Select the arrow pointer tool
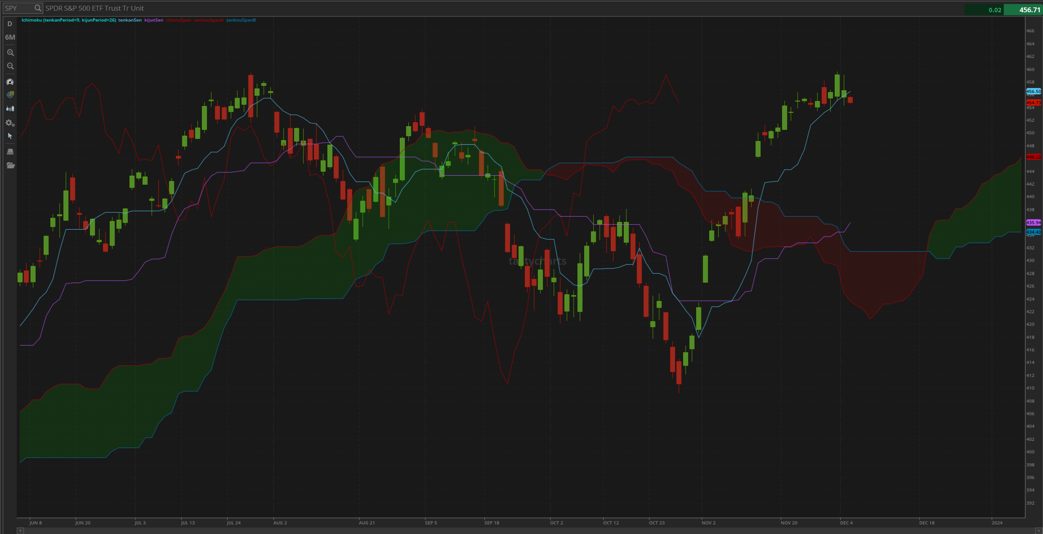Image resolution: width=1043 pixels, height=534 pixels. 10,136
